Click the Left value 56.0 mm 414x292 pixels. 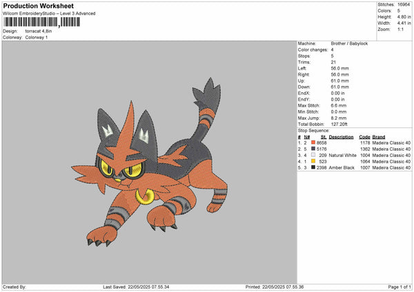click(339, 68)
